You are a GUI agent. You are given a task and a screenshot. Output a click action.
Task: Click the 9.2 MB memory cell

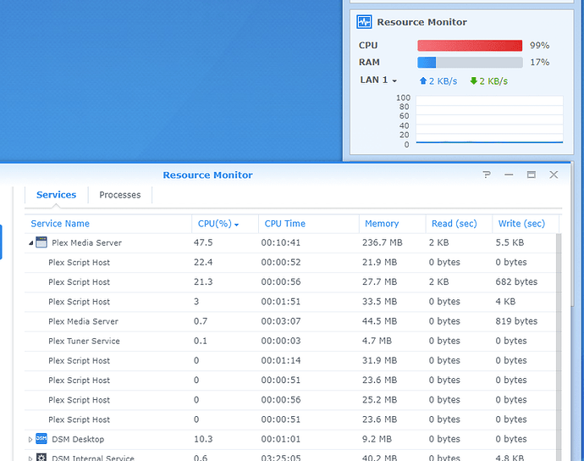(377, 439)
